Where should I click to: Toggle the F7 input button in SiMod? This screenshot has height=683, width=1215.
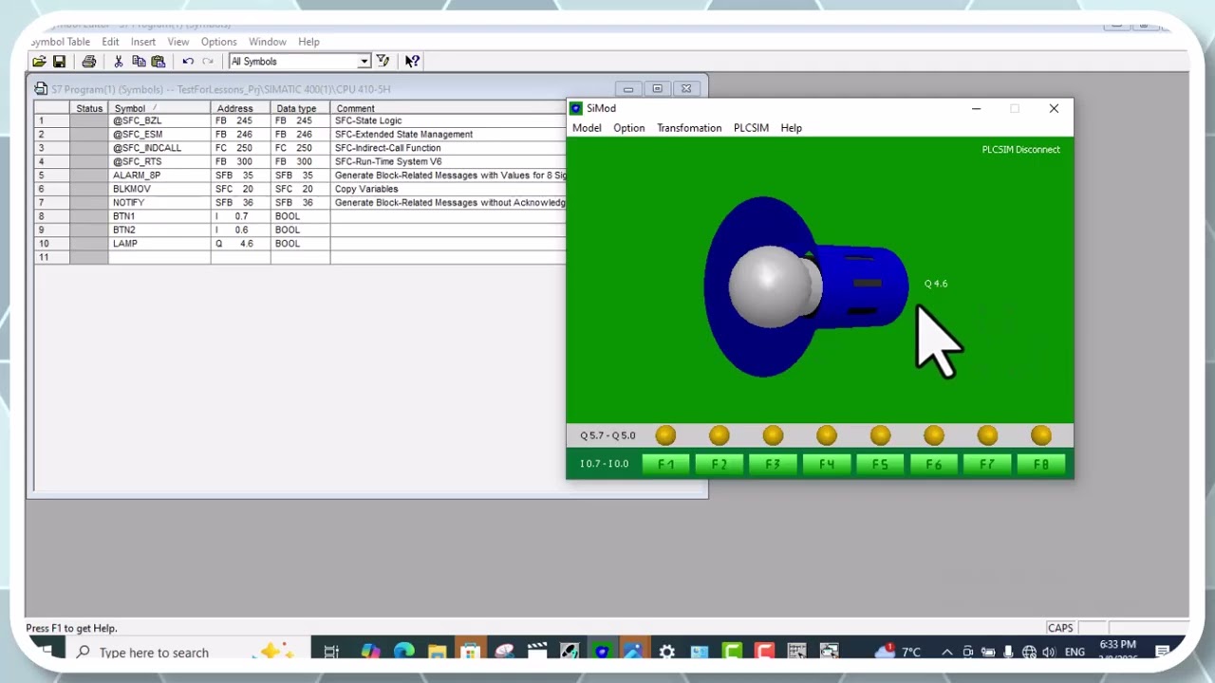pyautogui.click(x=987, y=464)
